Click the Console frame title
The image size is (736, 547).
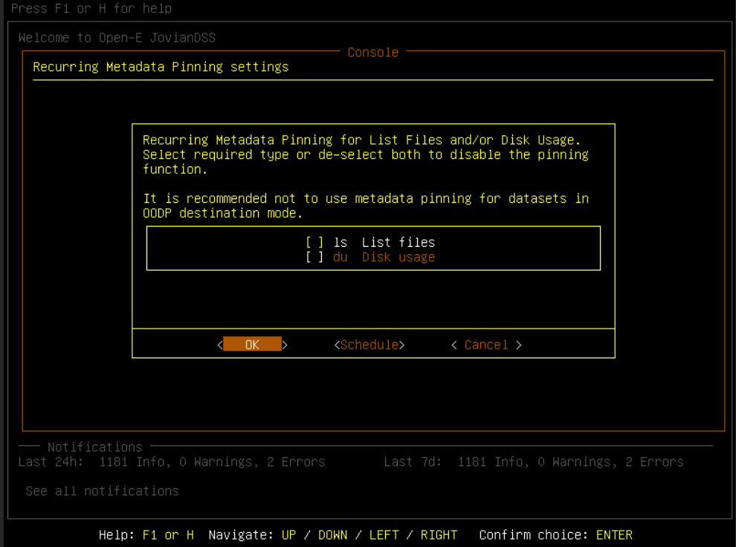click(372, 52)
